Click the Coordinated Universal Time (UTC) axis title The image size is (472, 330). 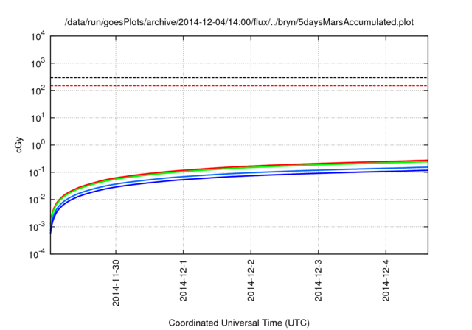pyautogui.click(x=239, y=323)
